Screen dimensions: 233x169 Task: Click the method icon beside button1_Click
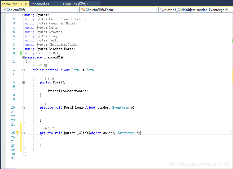click(x=162, y=10)
